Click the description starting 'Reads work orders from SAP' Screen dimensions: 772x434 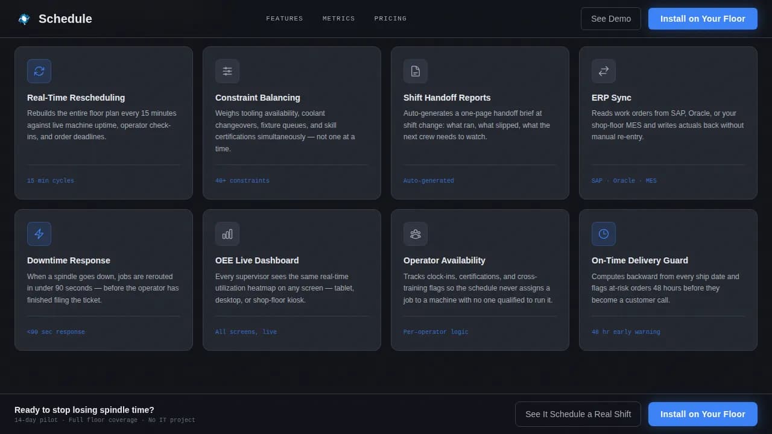point(668,125)
